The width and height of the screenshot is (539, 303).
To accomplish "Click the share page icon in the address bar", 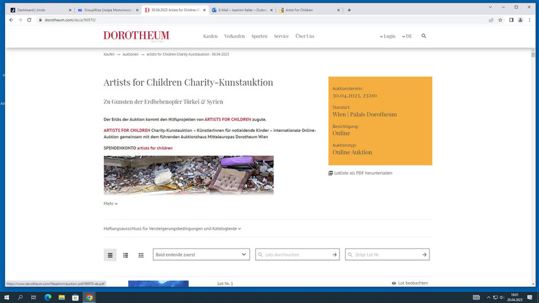I will coord(491,20).
